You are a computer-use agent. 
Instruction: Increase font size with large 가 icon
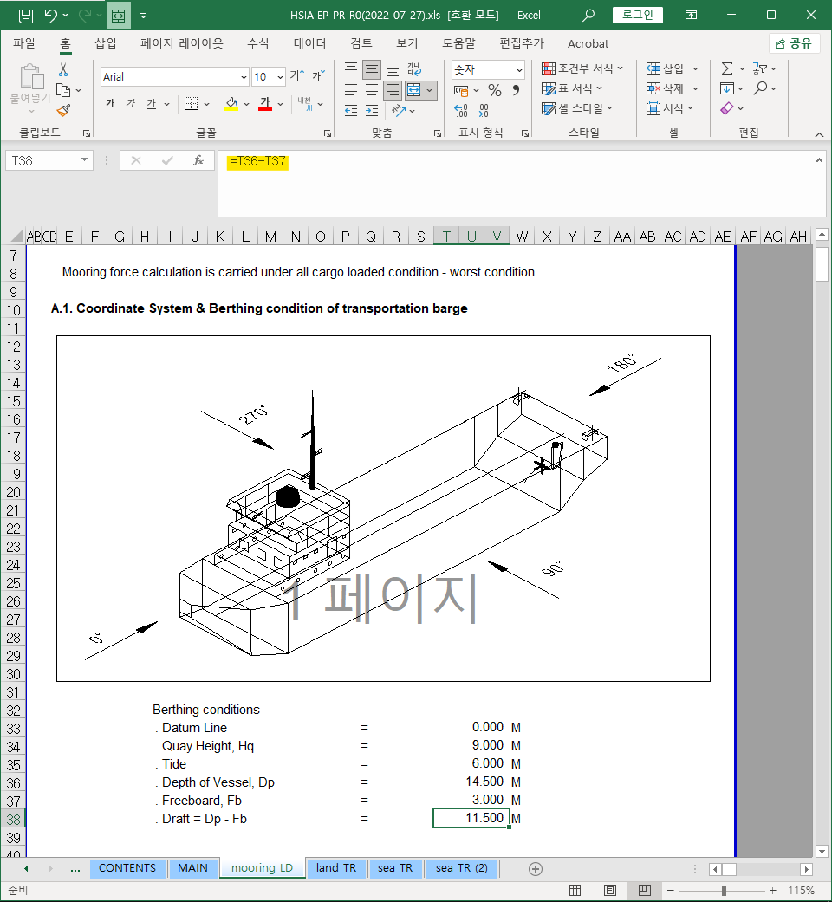click(x=297, y=75)
